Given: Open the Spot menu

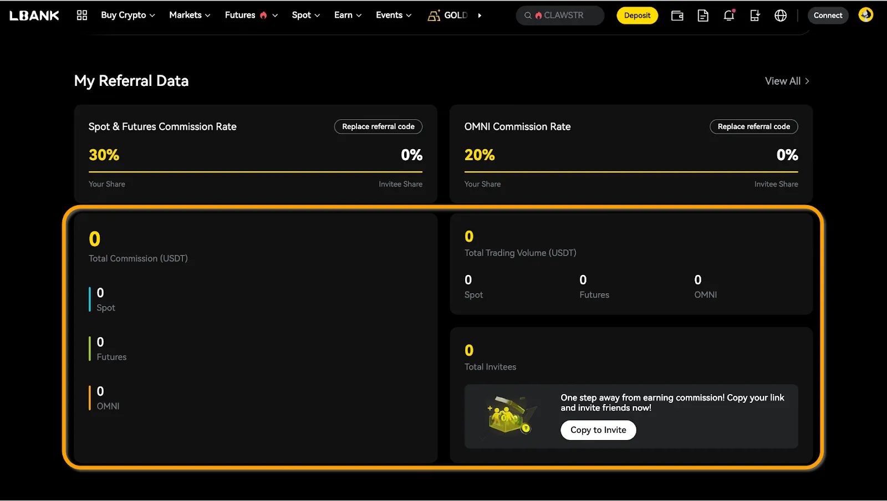Looking at the screenshot, I should click(x=305, y=15).
